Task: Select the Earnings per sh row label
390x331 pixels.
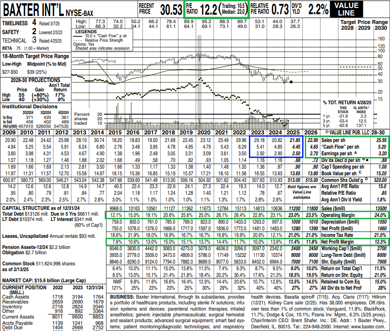Action: click(x=337, y=154)
